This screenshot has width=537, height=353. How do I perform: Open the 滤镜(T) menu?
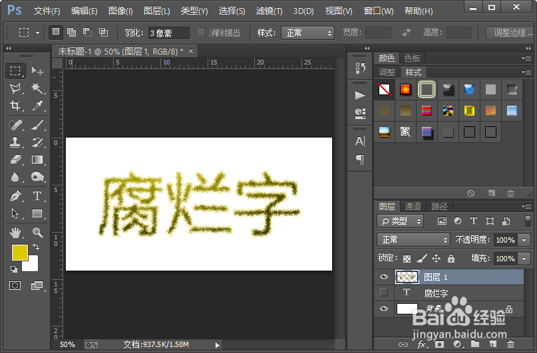[269, 11]
